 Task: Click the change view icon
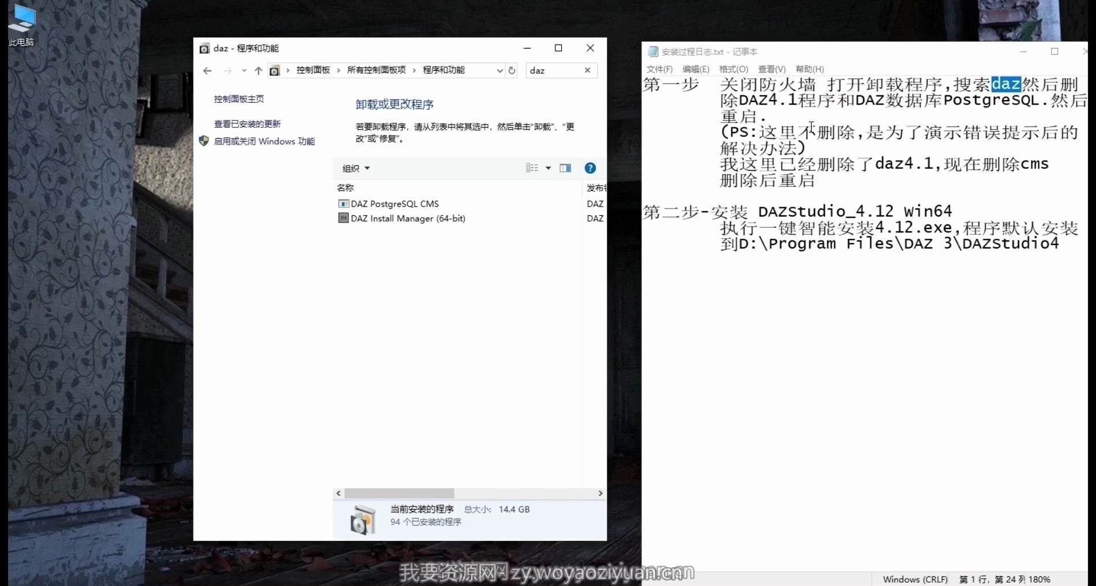[532, 168]
